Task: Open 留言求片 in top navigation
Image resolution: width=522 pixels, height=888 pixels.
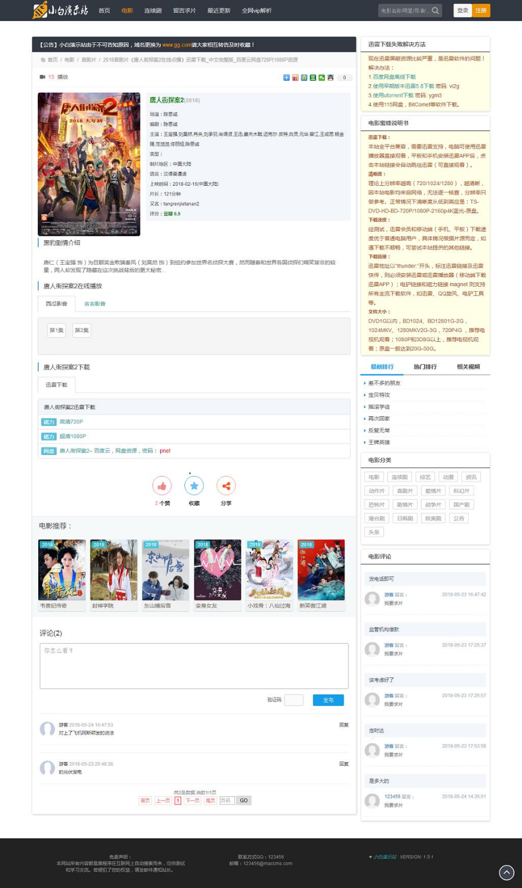Action: pos(184,10)
